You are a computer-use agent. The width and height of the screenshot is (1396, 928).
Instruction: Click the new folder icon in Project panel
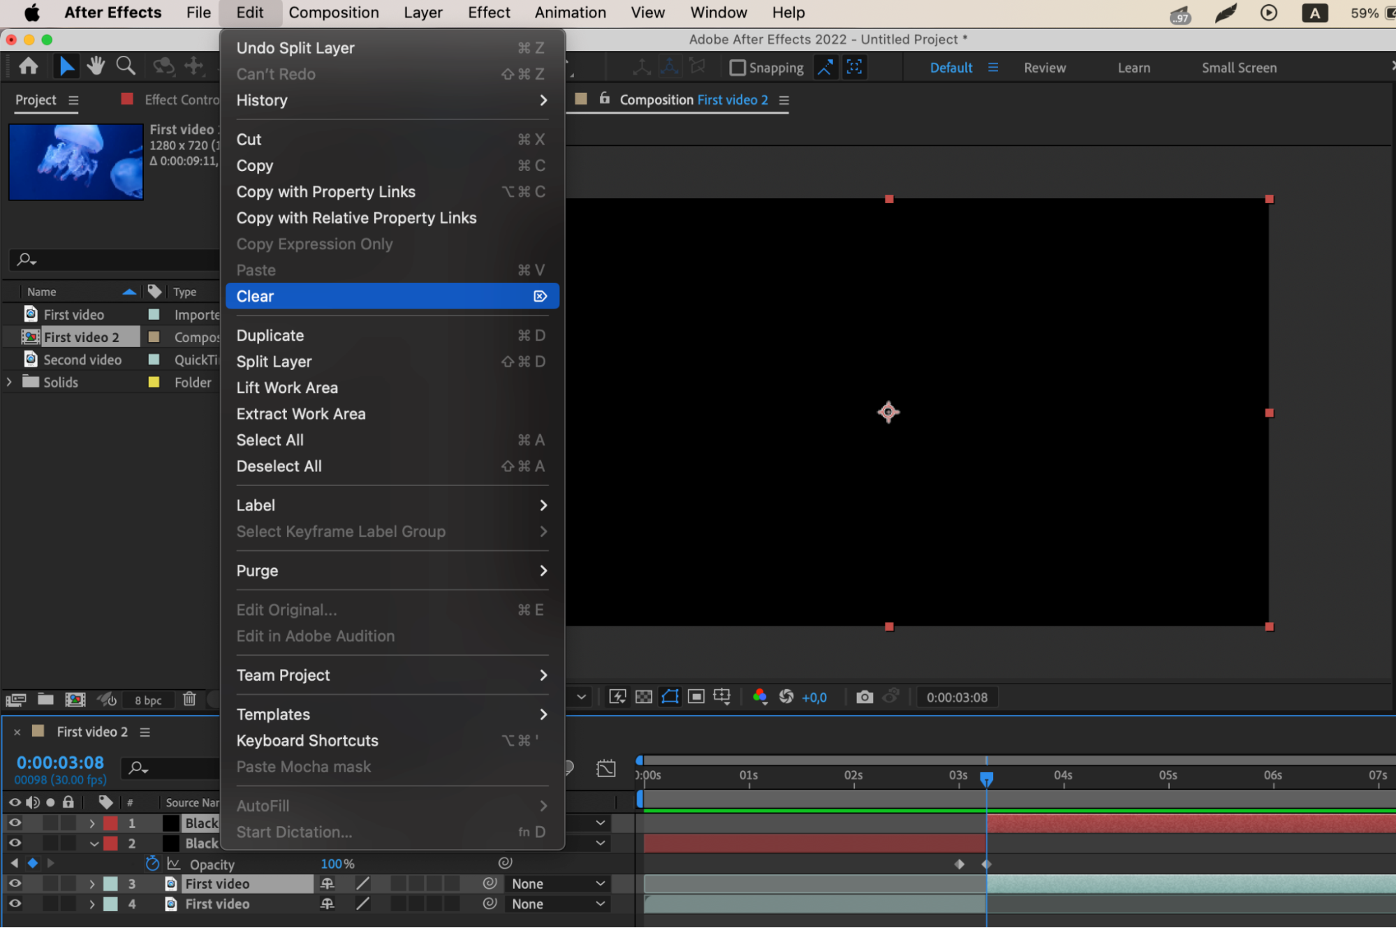click(45, 699)
